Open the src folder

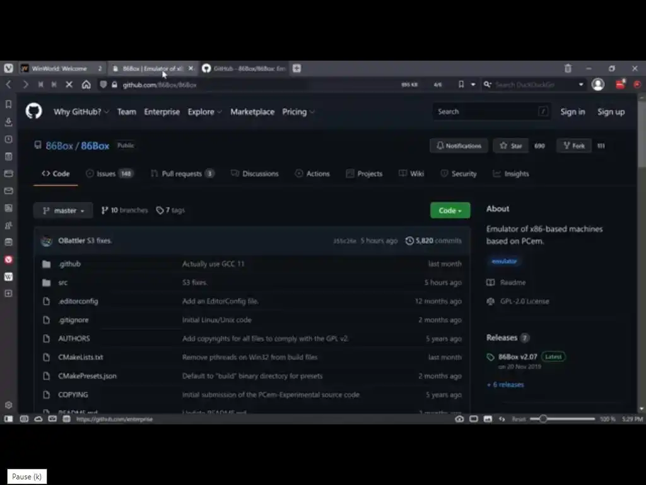click(63, 282)
